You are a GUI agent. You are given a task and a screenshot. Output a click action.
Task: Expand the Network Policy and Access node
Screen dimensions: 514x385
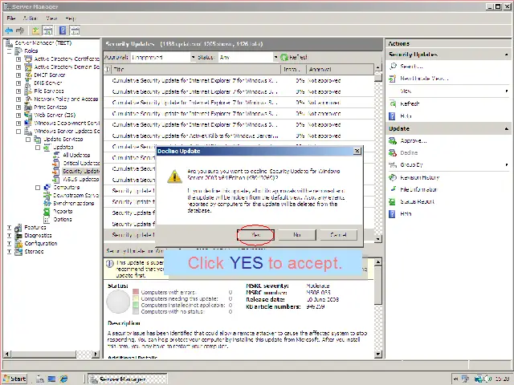point(18,99)
